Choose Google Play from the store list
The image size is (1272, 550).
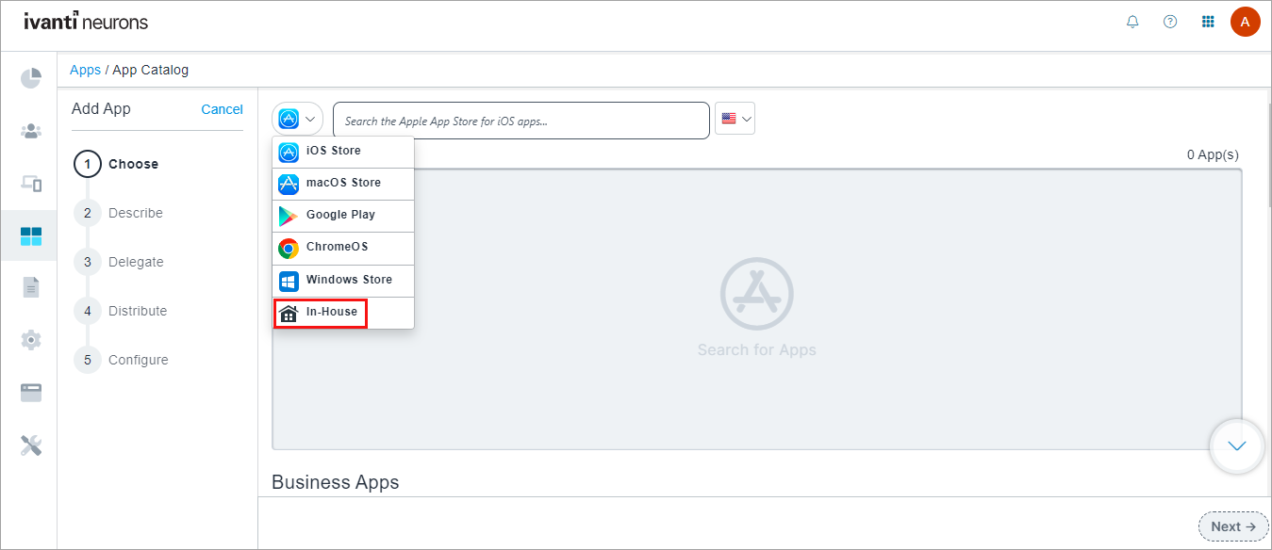pos(339,216)
